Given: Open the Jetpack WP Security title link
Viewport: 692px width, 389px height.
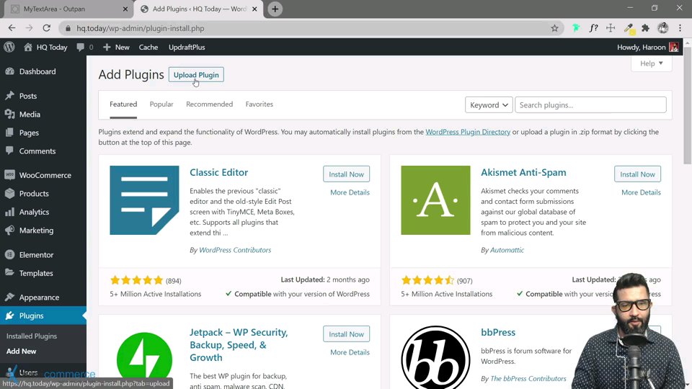Looking at the screenshot, I should tap(239, 345).
